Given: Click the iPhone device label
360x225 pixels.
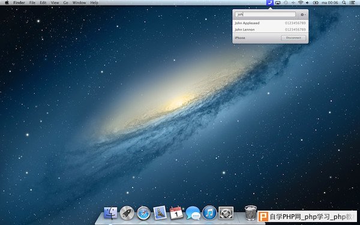Looking at the screenshot, I should point(240,38).
